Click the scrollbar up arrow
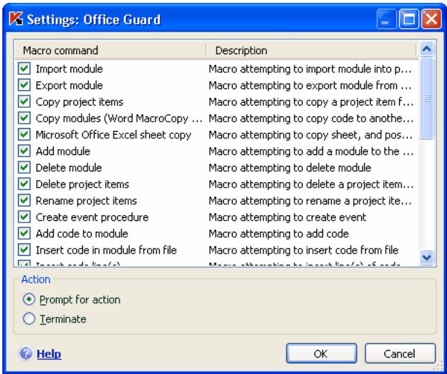The image size is (447, 374). tap(427, 49)
